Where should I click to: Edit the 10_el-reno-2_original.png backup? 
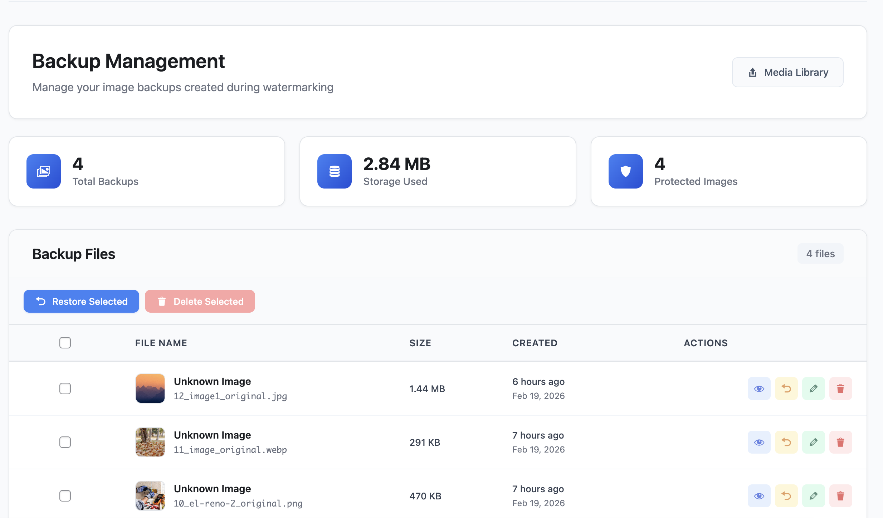(814, 496)
